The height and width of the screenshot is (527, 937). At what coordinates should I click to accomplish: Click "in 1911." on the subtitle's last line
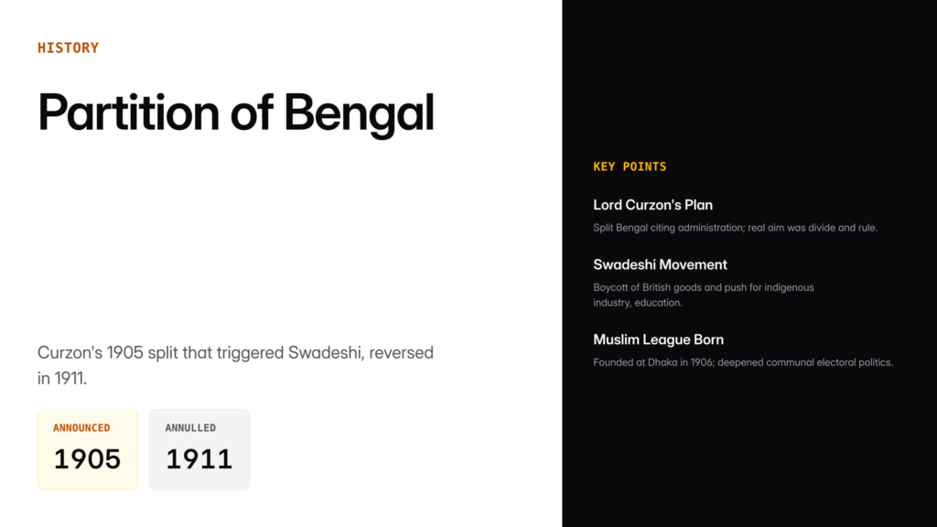(62, 378)
